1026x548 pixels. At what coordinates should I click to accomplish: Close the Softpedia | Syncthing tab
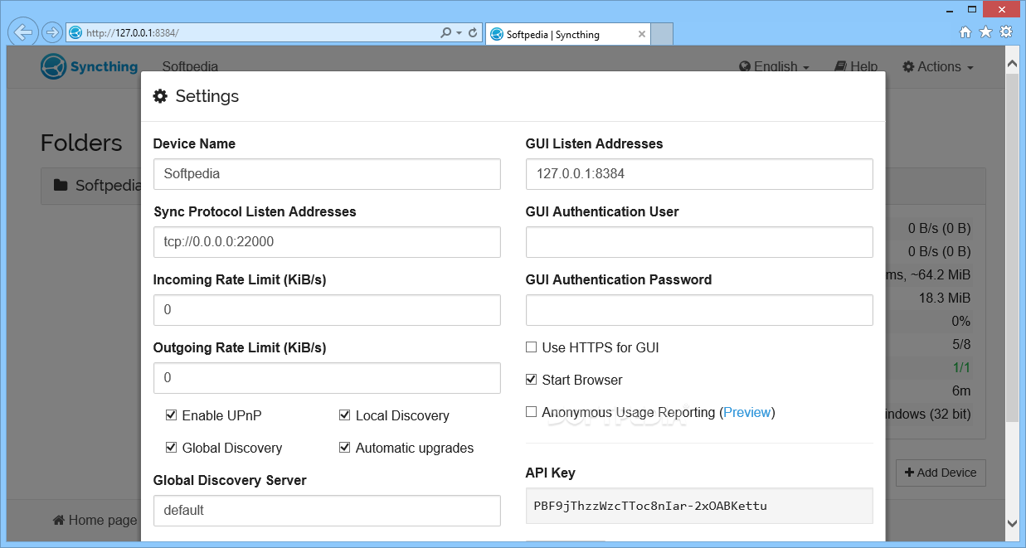(x=642, y=34)
